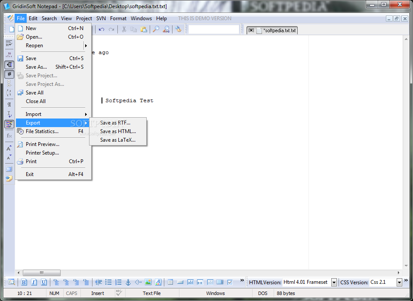413x301 pixels.
Task: Open Find and Replace icon (A→B magnifier)
Action: pyautogui.click(x=166, y=30)
